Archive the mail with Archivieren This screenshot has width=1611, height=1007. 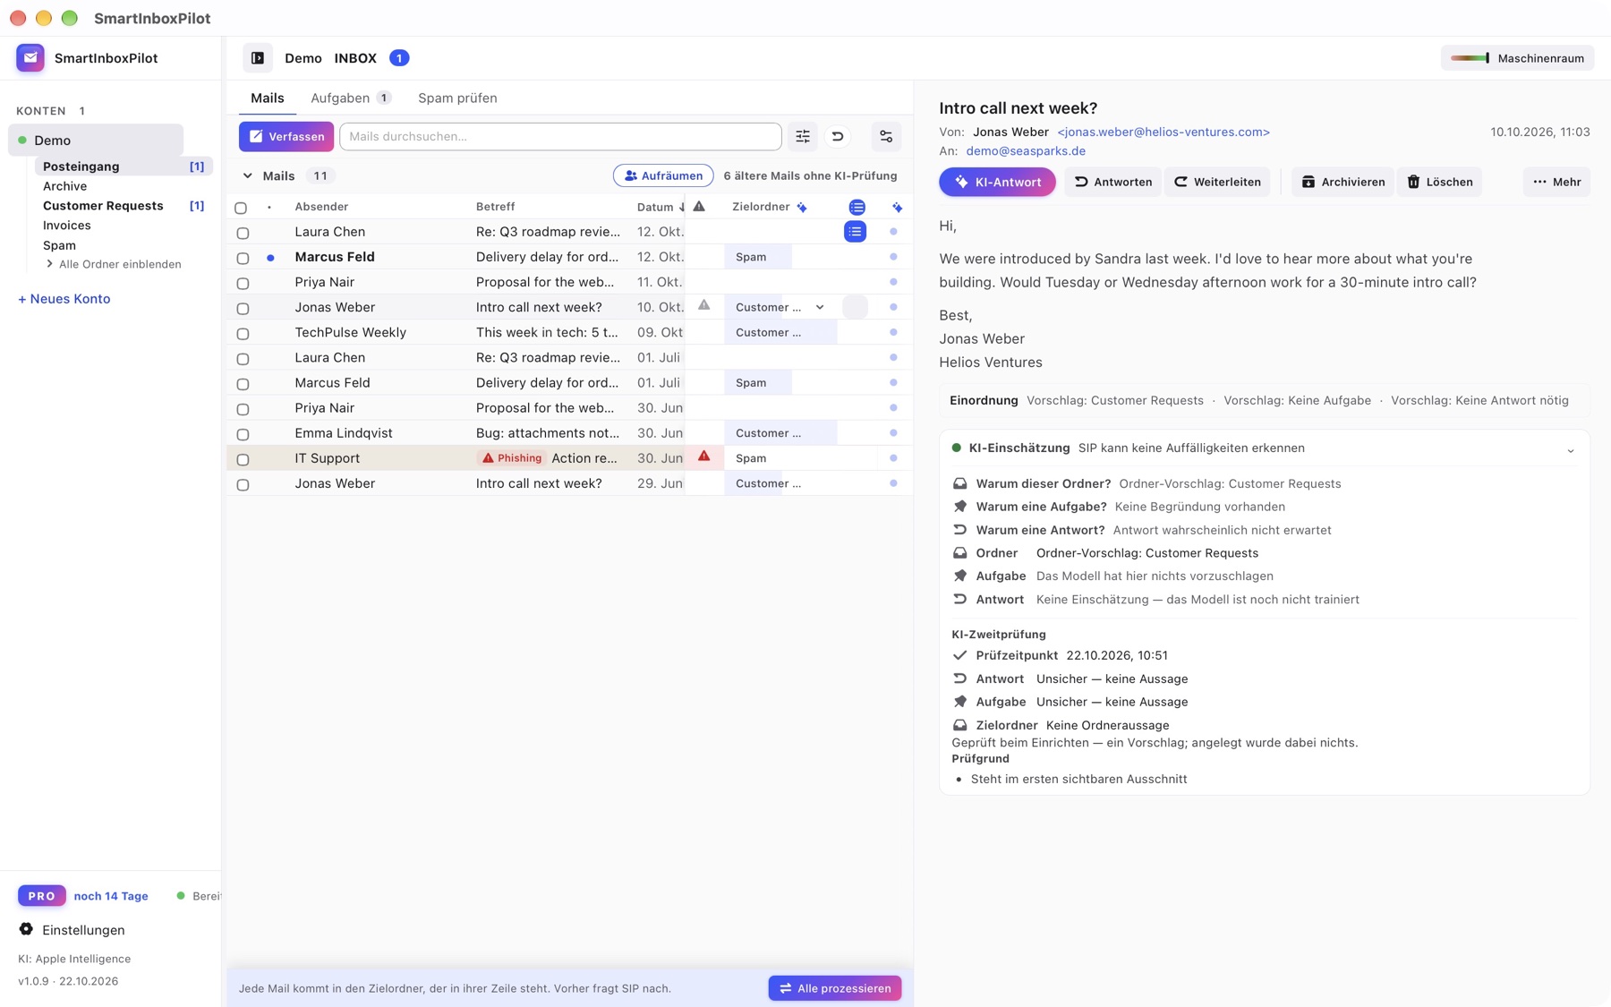1342,182
